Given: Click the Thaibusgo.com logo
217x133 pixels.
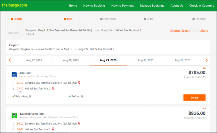Looking at the screenshot, I should point(14,5).
